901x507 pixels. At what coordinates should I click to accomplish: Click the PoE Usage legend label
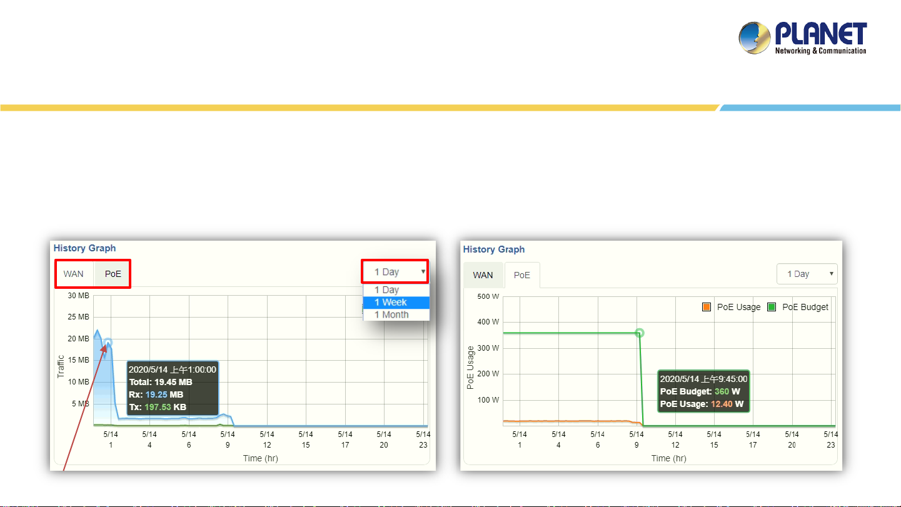click(x=738, y=307)
